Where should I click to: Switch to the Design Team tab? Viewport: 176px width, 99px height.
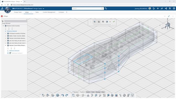[18, 12]
